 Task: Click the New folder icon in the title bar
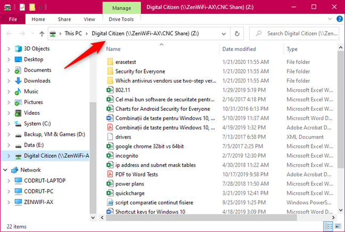click(x=32, y=7)
